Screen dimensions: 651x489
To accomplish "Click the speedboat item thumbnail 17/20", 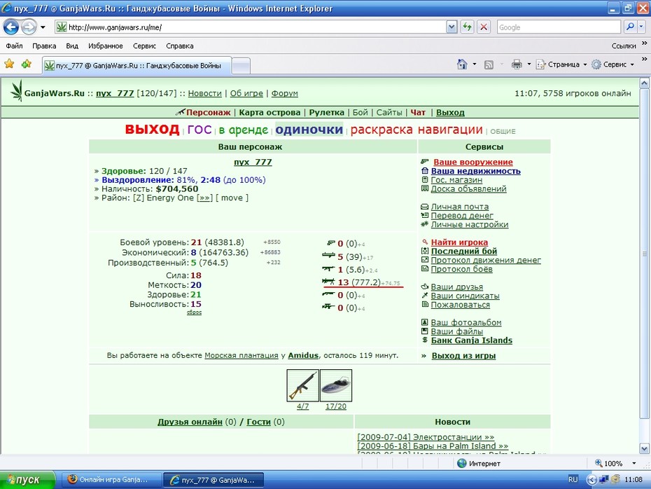I will tap(336, 385).
